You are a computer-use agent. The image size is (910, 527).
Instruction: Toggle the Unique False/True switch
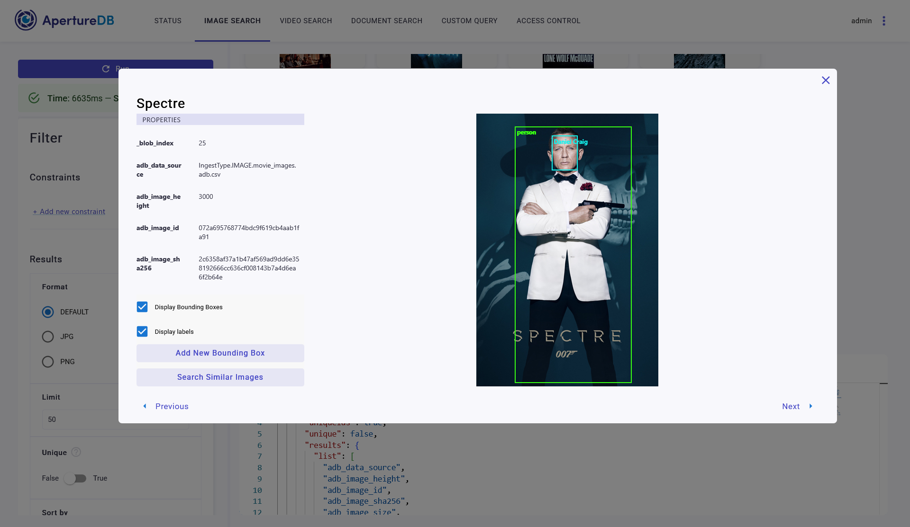click(x=76, y=478)
